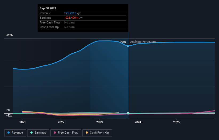This screenshot has width=219, height=140.
Task: Click the Free Cash Flow No data value
Action: pos(69,22)
